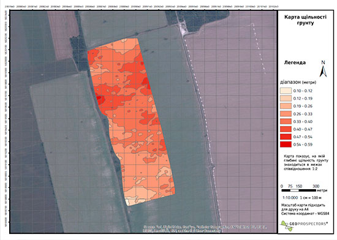The width and height of the screenshot is (337, 240).
Task: Select the 0.19 - 0.26 legend swatch
Action: click(x=286, y=106)
